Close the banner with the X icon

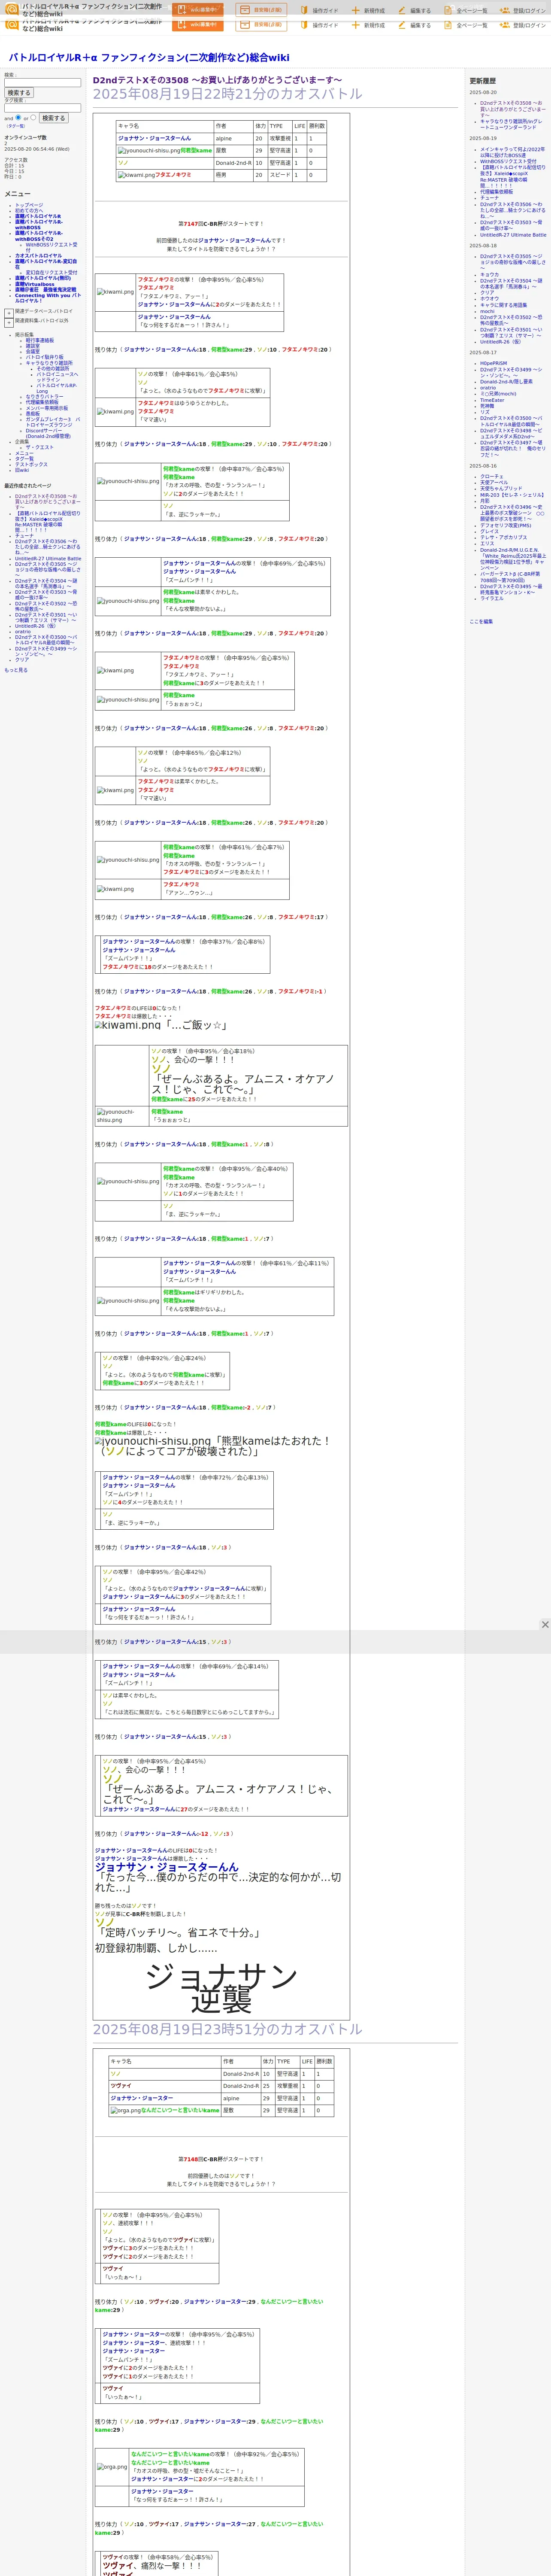pyautogui.click(x=544, y=1624)
